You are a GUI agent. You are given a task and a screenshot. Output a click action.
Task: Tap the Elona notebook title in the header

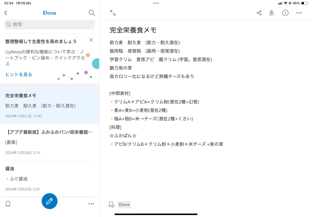coord(49,13)
